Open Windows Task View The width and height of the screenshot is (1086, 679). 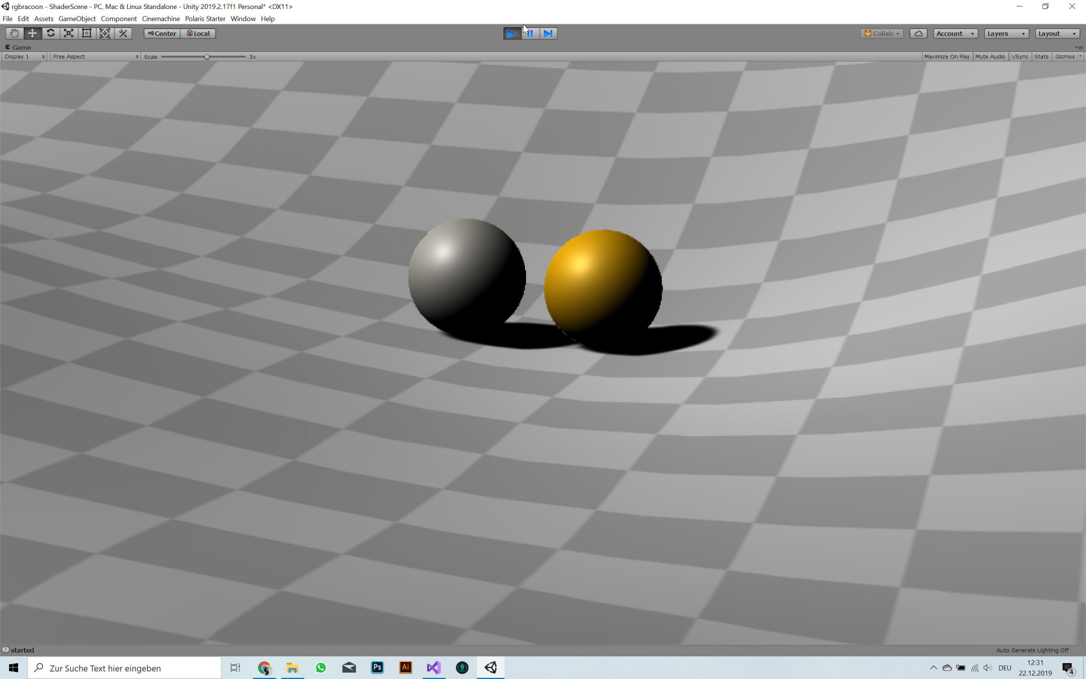(x=235, y=668)
